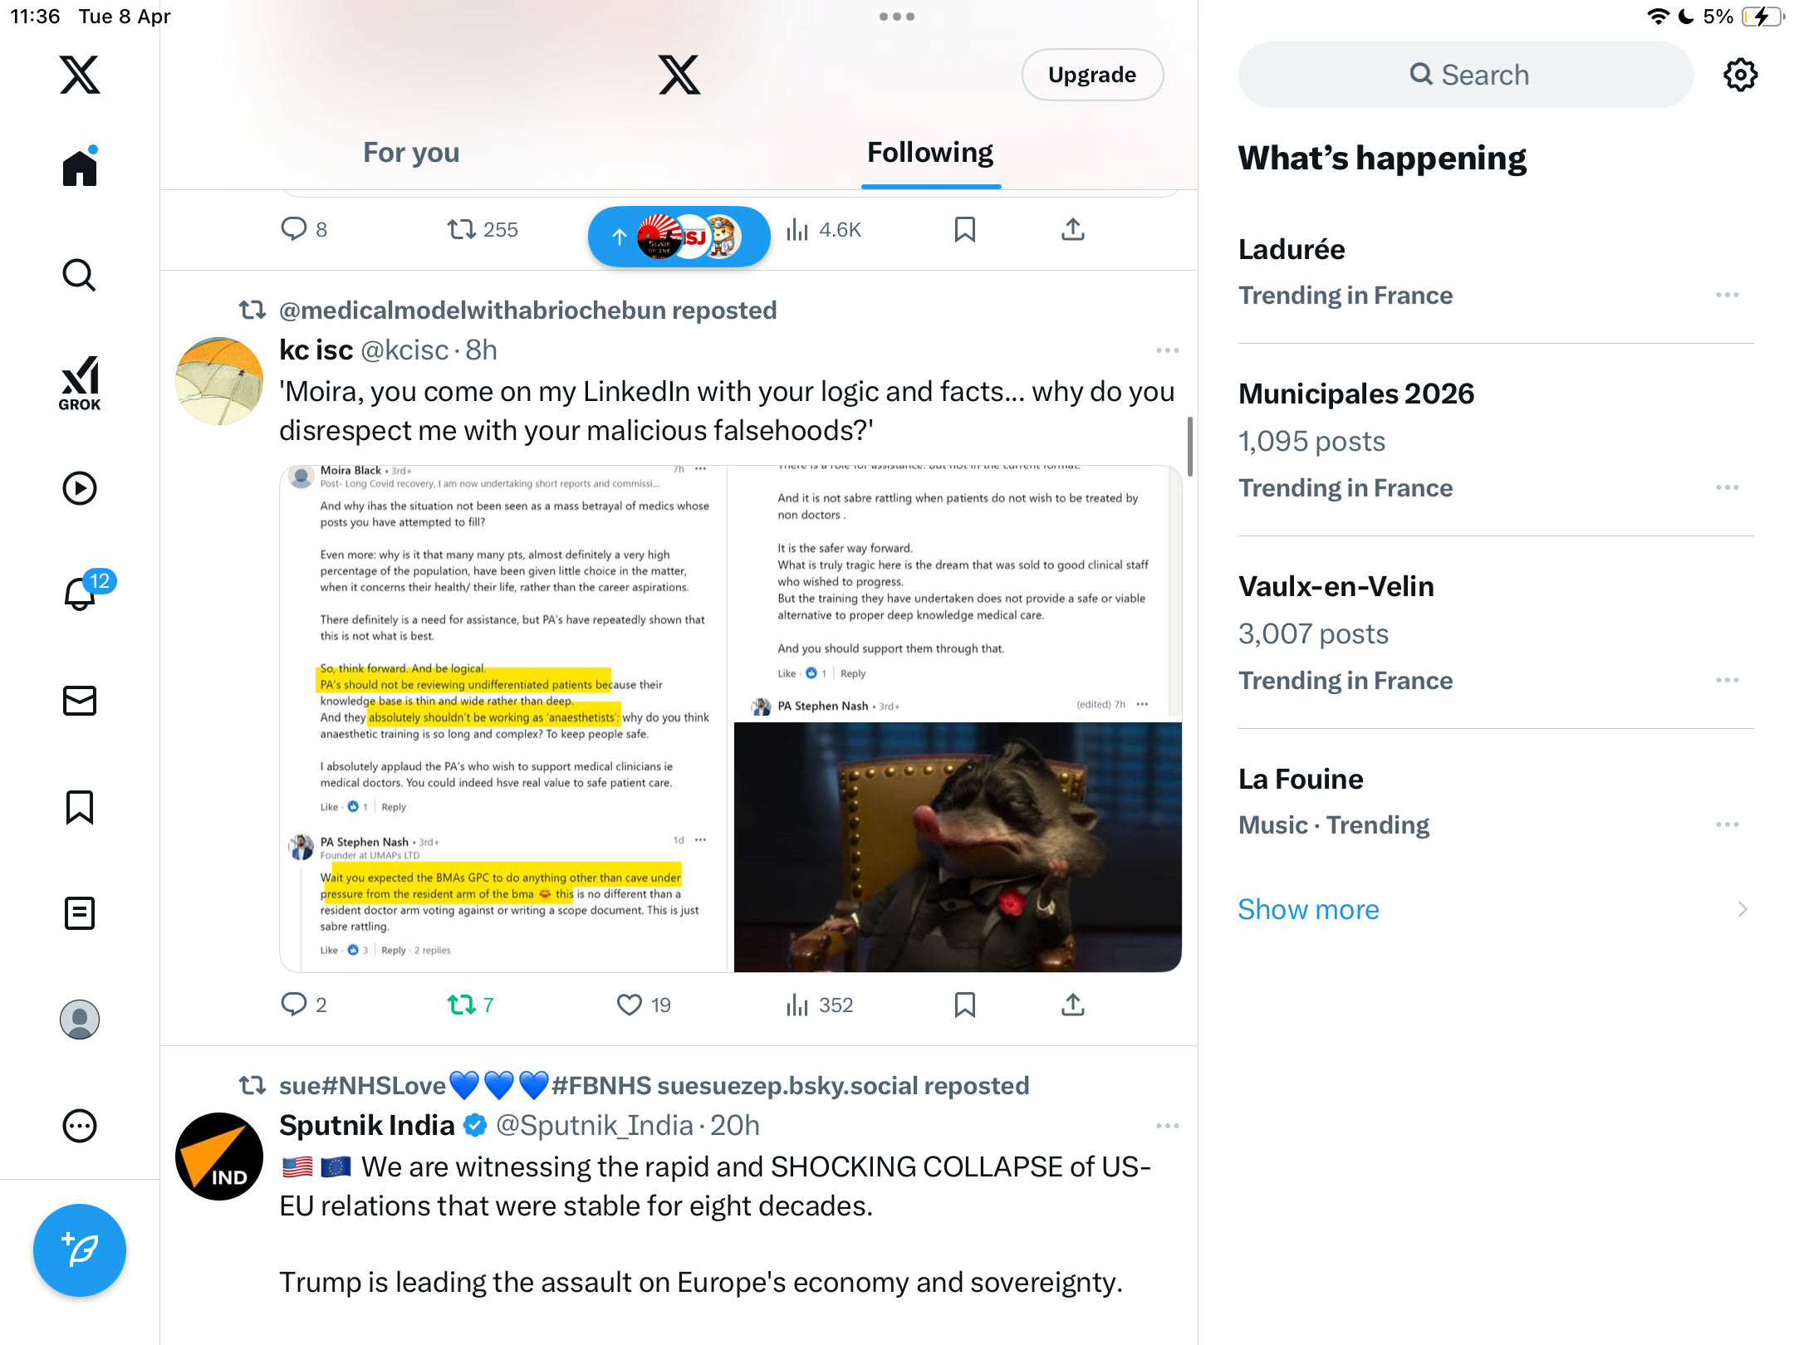Select the Following tab
Image resolution: width=1794 pixels, height=1345 pixels.
930,153
